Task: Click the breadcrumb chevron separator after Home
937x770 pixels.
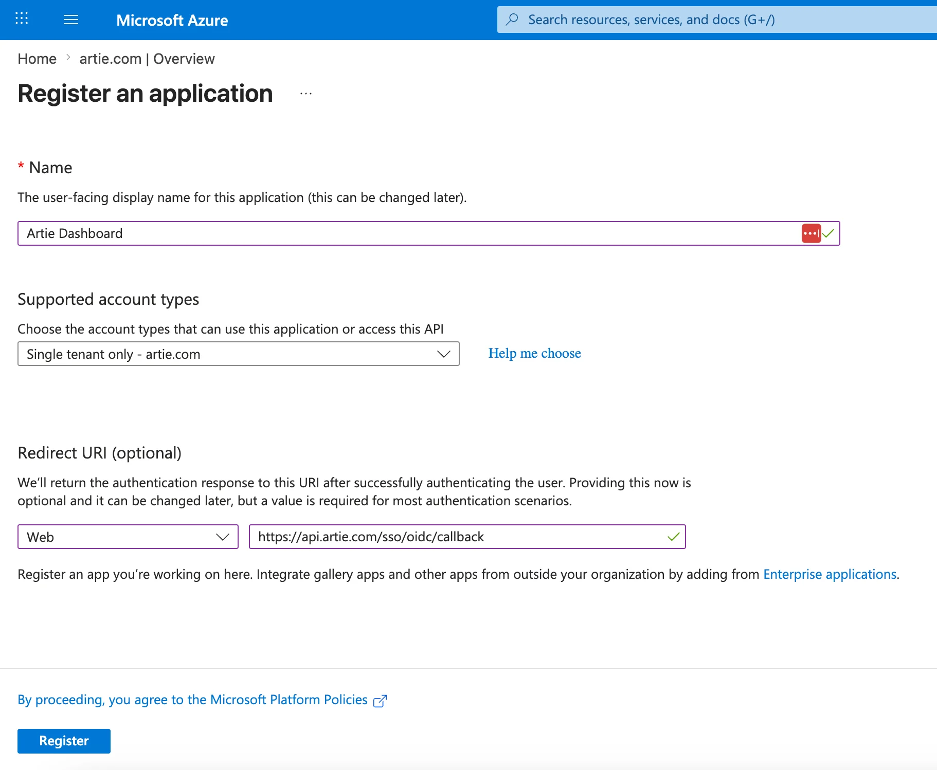Action: coord(68,58)
